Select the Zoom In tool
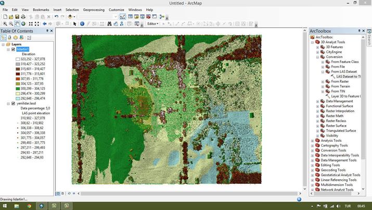 click(x=5, y=24)
